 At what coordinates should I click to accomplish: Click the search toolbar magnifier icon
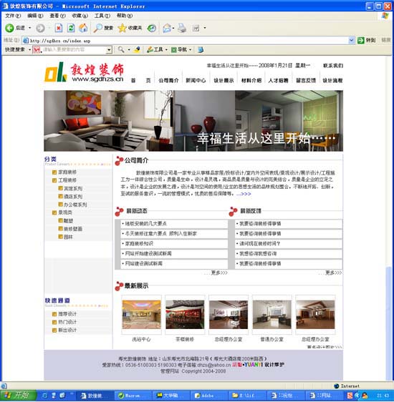[x=121, y=50]
